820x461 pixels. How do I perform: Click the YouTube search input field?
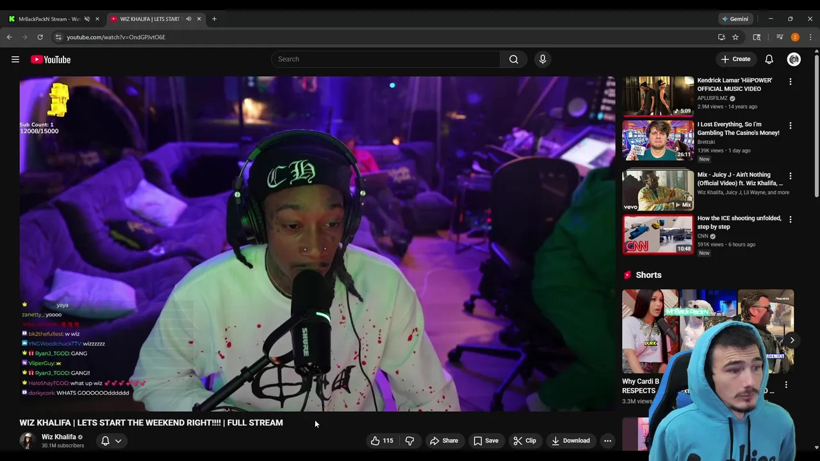click(x=386, y=59)
